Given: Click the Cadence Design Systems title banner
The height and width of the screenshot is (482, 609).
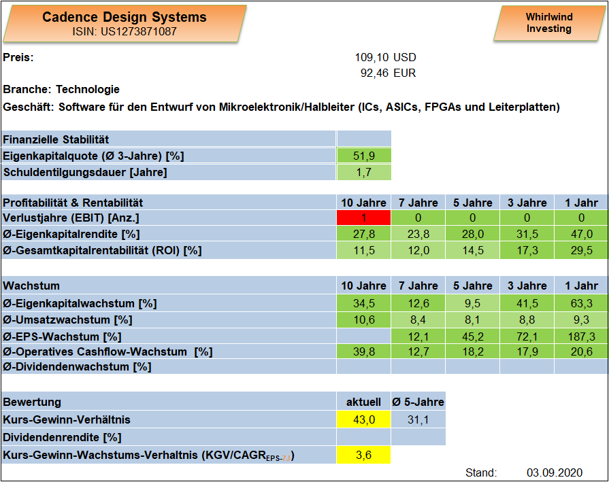Looking at the screenshot, I should [125, 23].
